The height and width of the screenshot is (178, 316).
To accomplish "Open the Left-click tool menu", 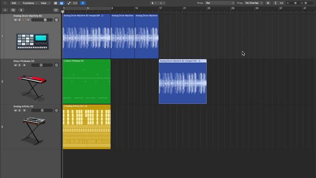I will (x=154, y=3).
